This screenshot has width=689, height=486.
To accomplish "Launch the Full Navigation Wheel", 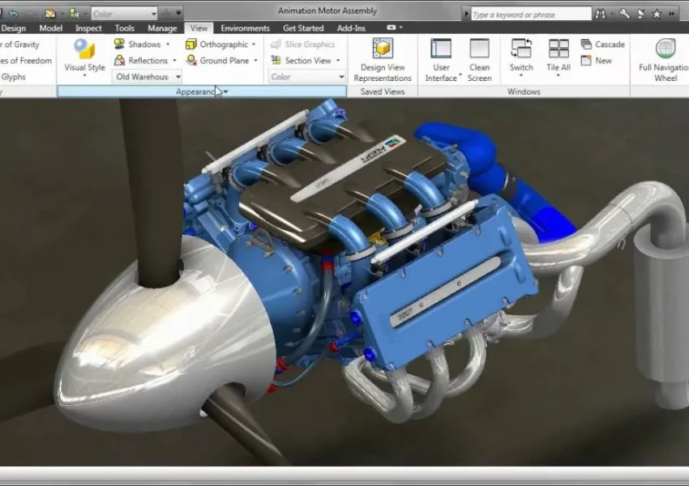I will click(665, 60).
